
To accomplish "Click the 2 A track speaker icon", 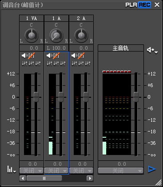I will [x=74, y=56].
